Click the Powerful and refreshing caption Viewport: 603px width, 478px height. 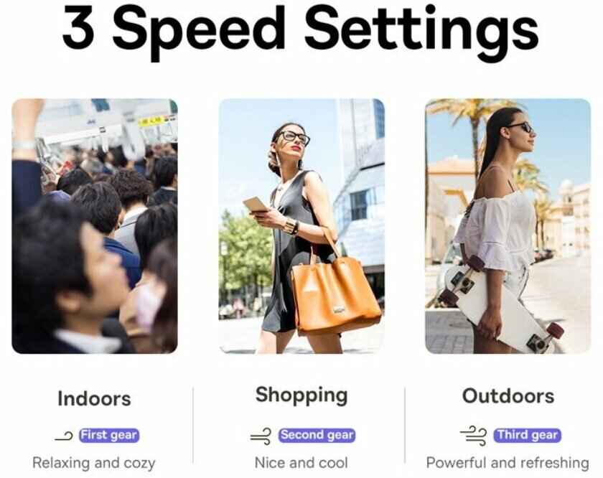click(x=508, y=463)
